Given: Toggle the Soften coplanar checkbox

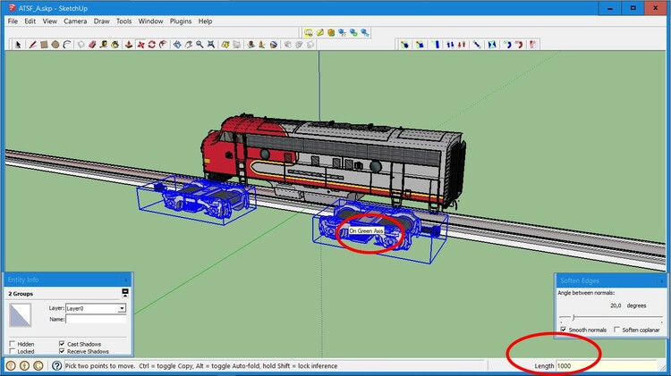Looking at the screenshot, I should [x=616, y=330].
